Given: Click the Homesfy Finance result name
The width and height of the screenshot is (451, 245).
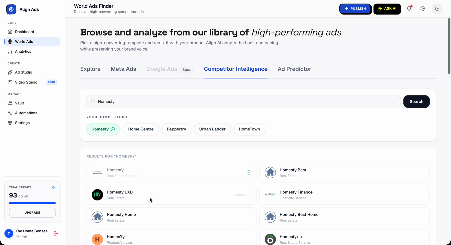Looking at the screenshot, I should 296,192.
